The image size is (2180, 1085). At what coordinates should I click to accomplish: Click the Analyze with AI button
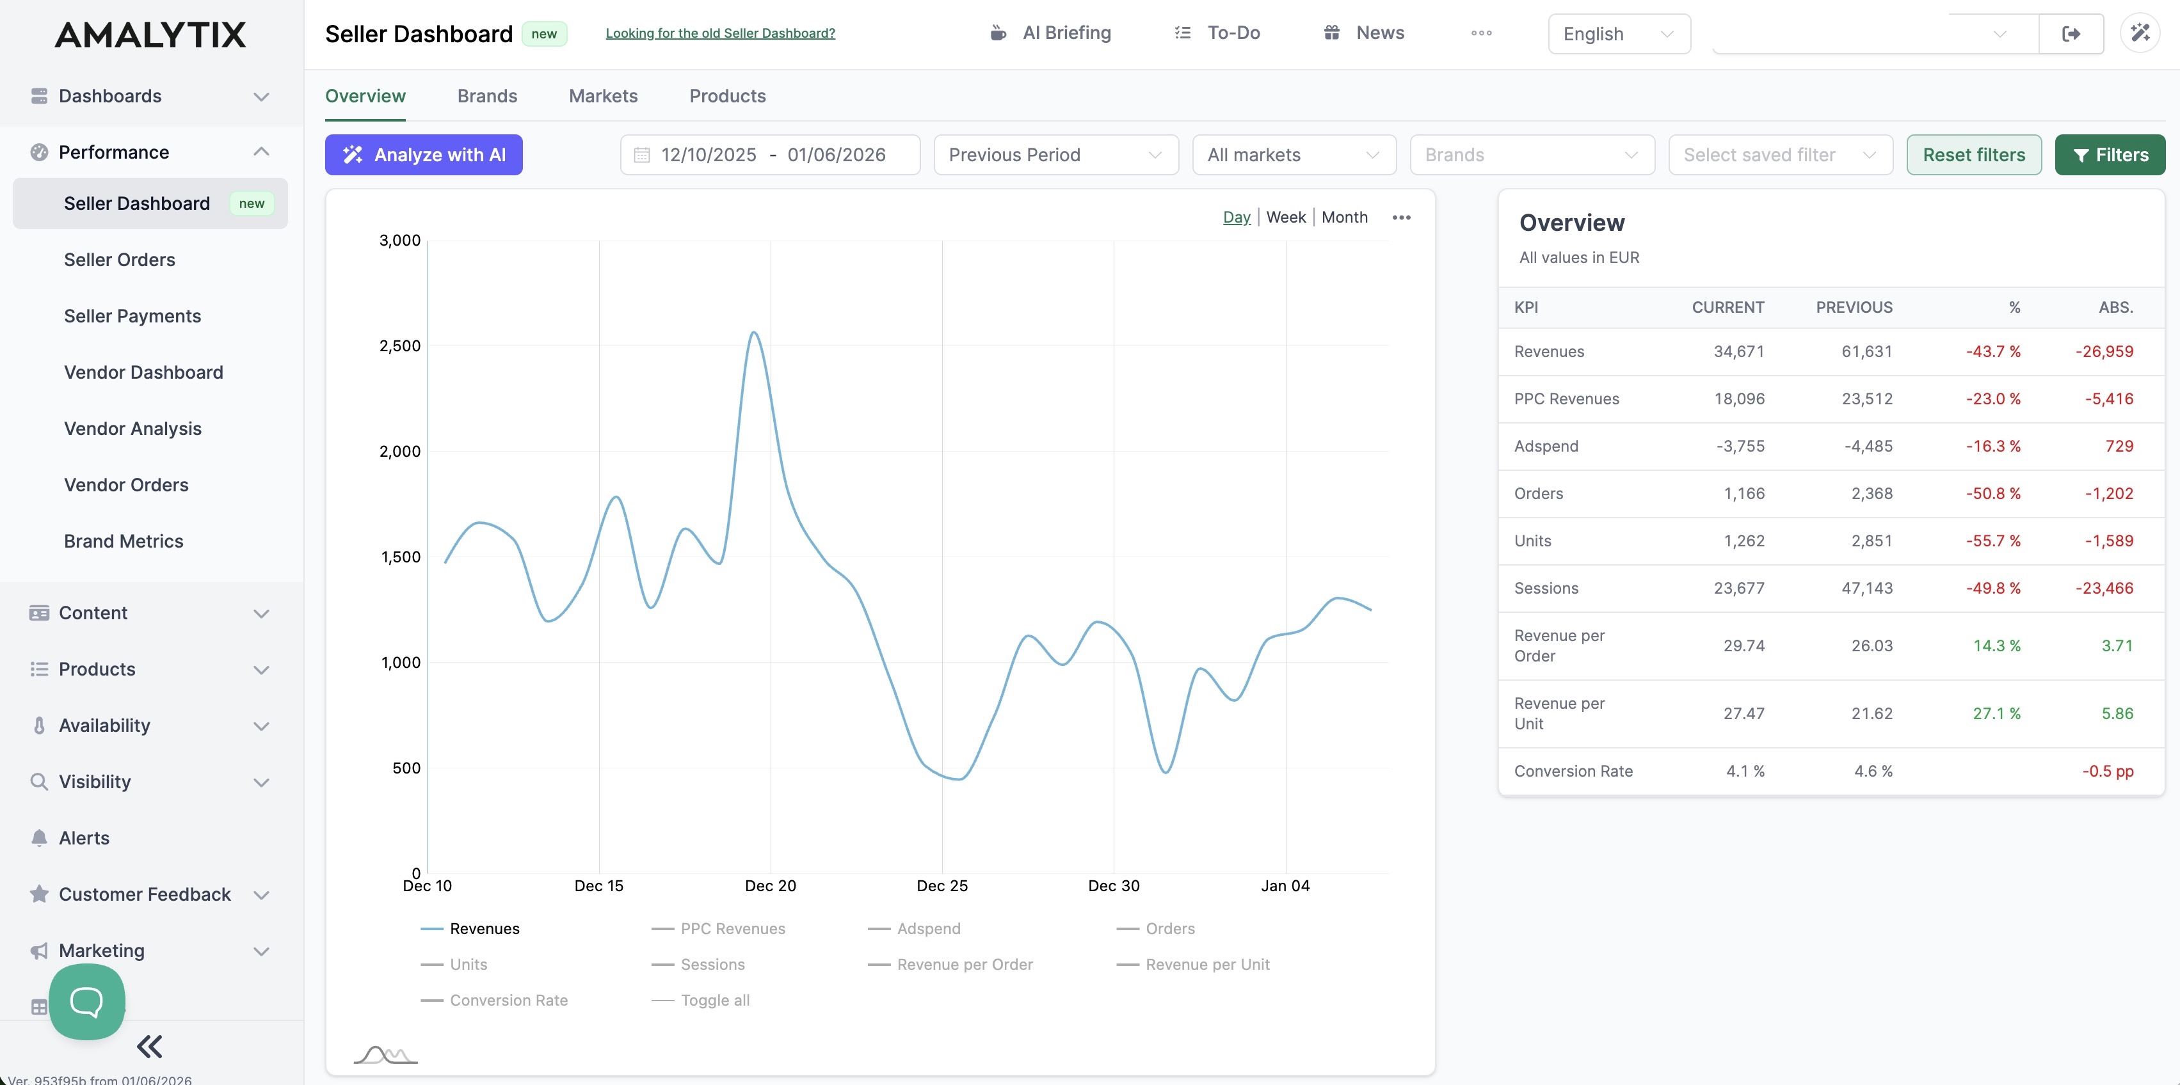pos(423,155)
